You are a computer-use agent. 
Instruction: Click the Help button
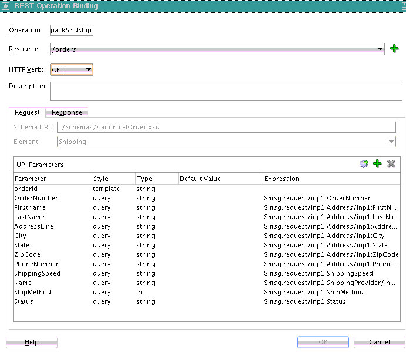click(32, 342)
